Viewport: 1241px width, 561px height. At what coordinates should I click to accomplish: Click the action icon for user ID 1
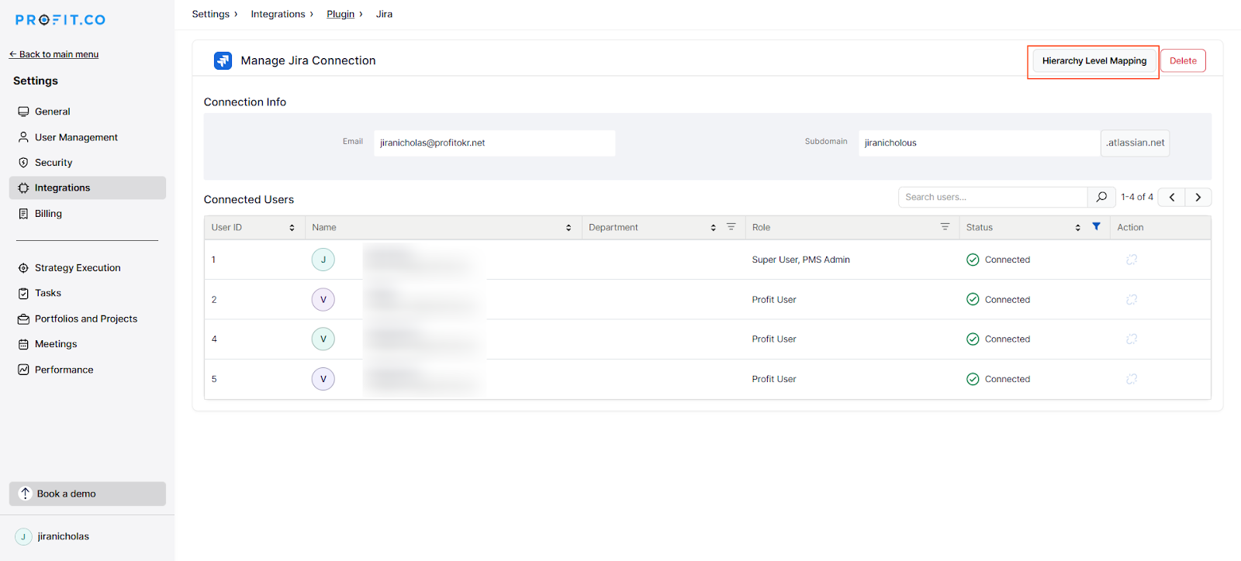point(1132,260)
